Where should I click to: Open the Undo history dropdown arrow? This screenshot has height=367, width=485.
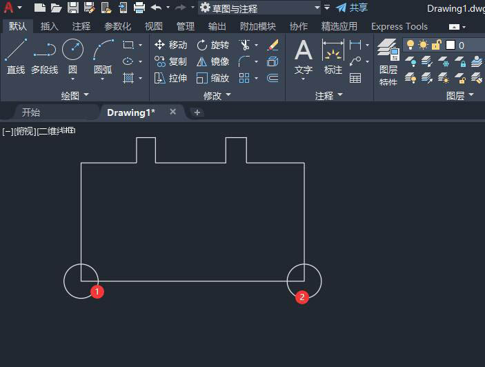(168, 8)
